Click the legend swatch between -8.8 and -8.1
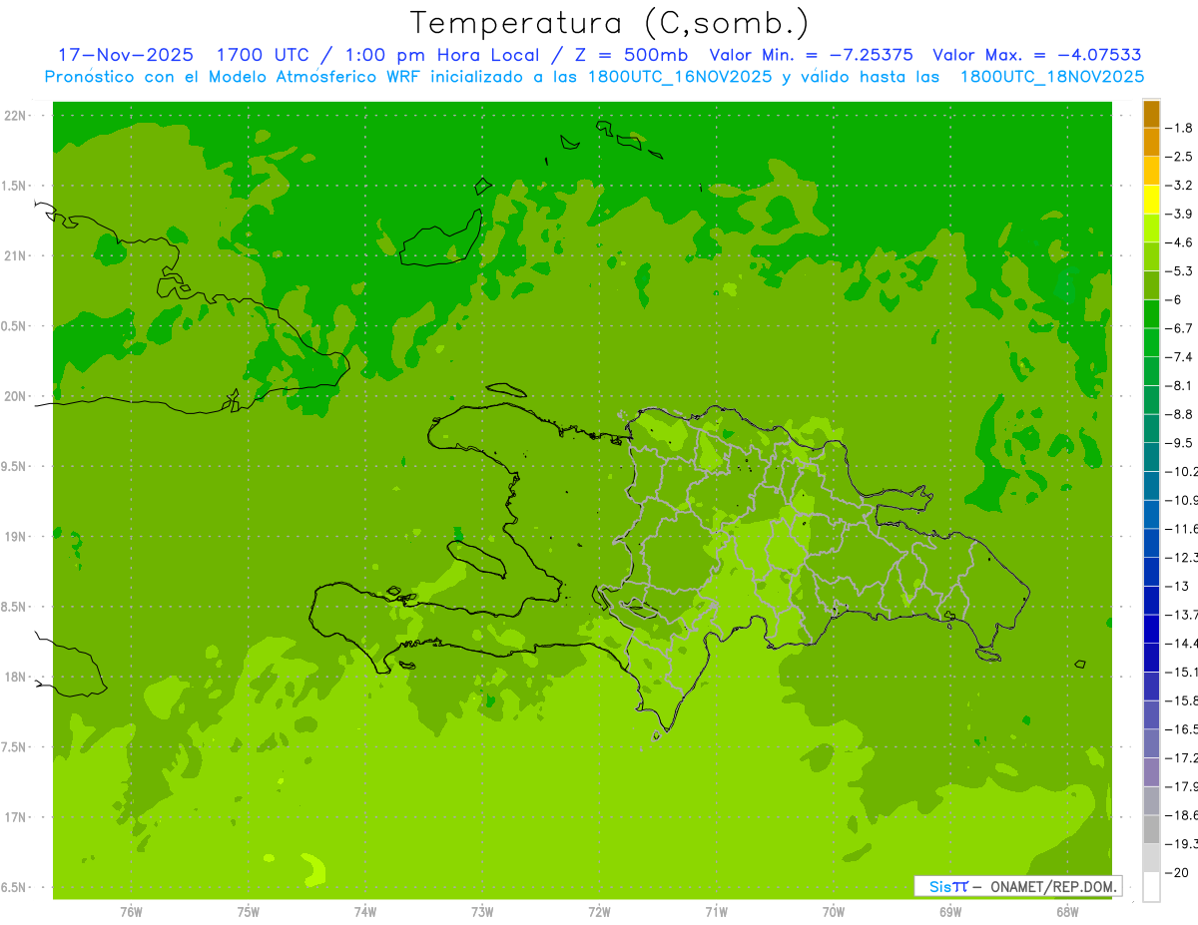 [x=1151, y=400]
